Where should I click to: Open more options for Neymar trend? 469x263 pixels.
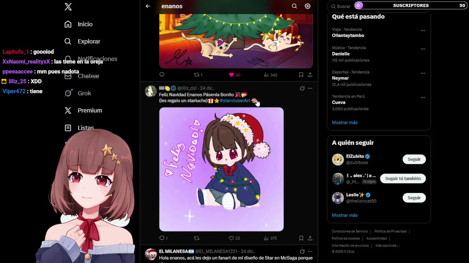point(423,73)
